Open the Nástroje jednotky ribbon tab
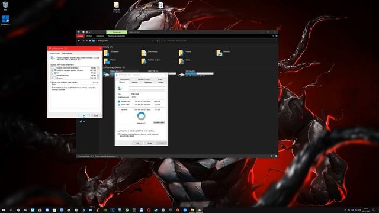The image size is (379, 213). point(117,36)
